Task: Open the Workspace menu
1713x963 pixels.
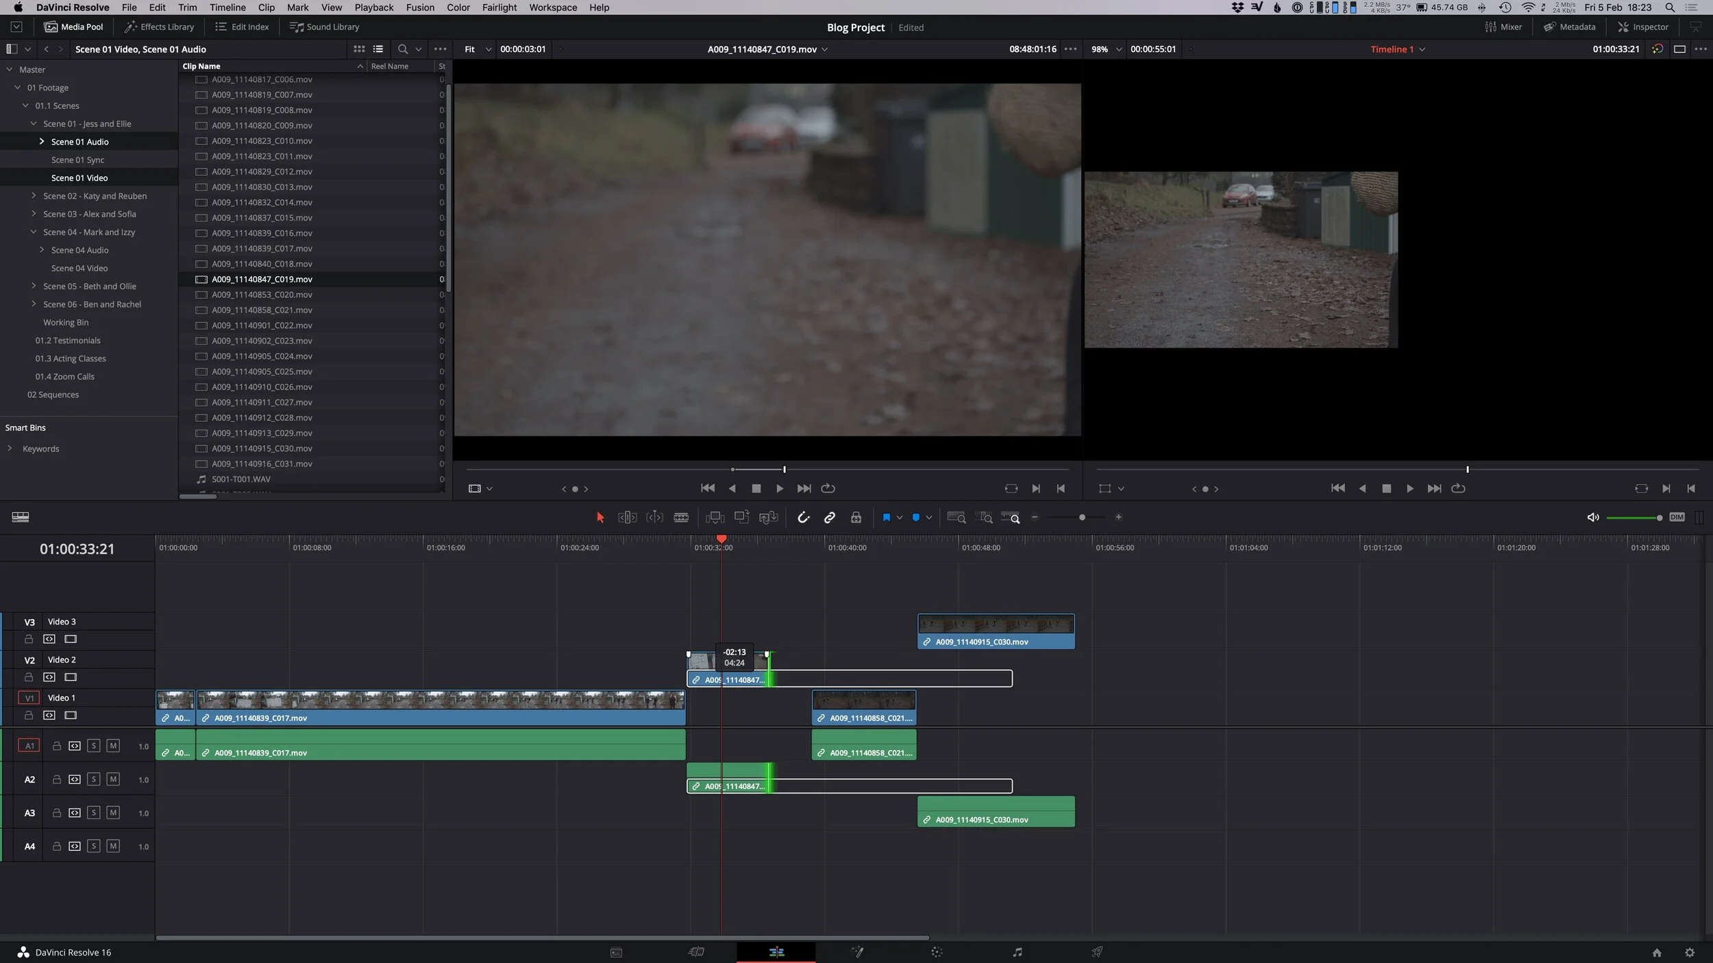Action: coord(552,8)
